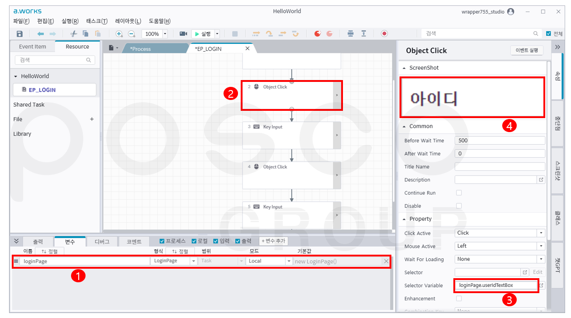Click the step over debug icon
The image size is (571, 318).
269,34
